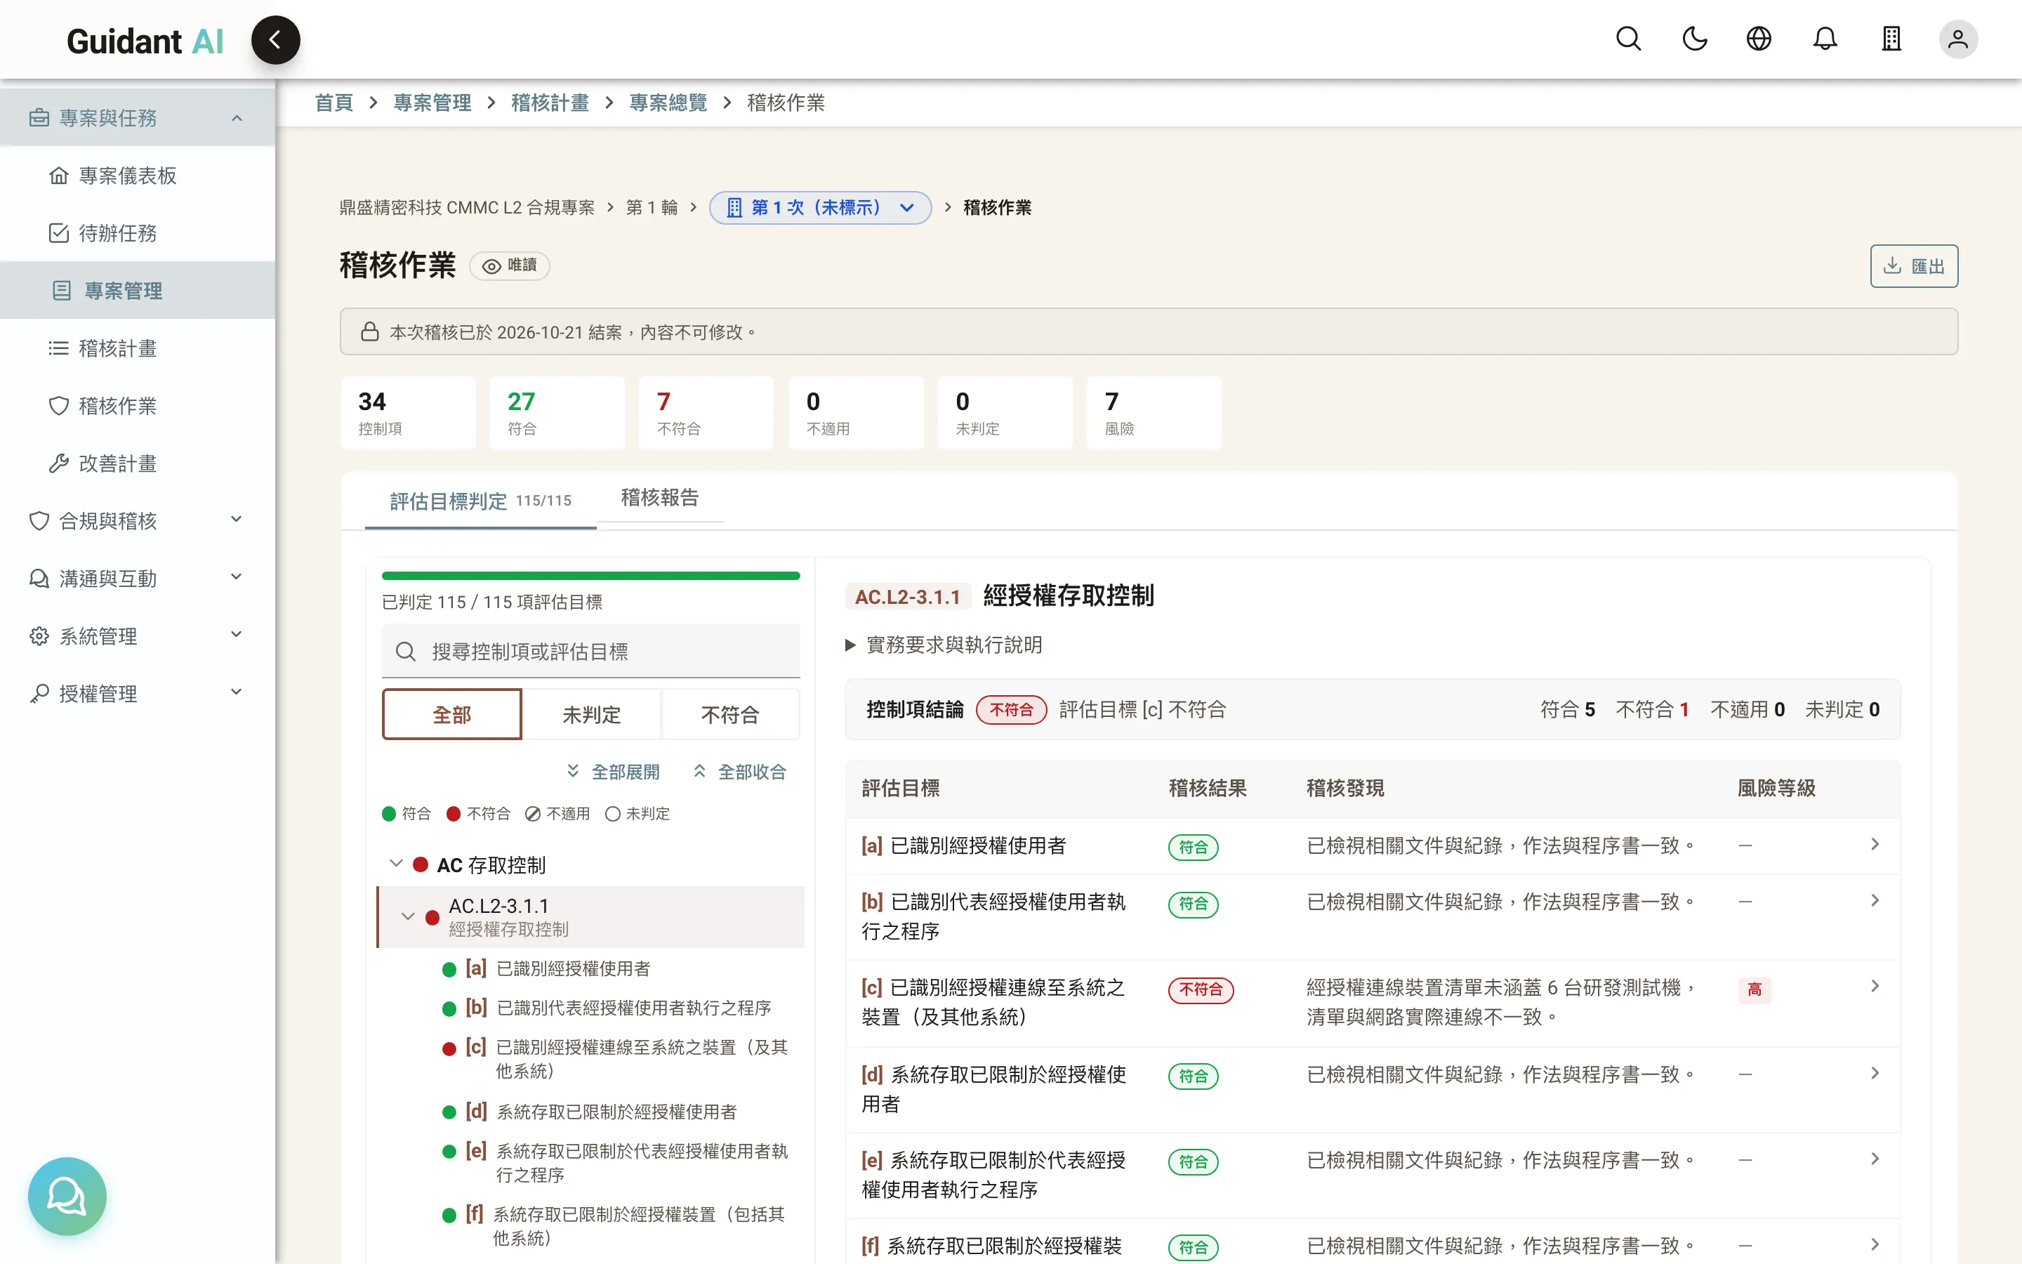2022x1264 pixels.
Task: Select the 全部 filter
Action: (452, 714)
